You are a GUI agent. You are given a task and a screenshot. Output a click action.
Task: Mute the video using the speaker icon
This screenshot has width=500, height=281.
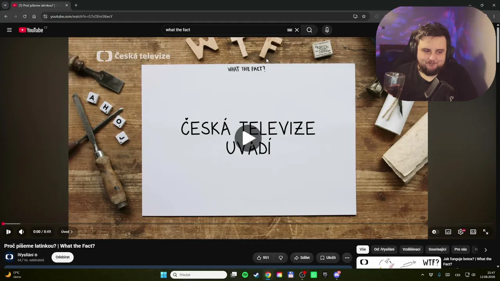(x=21, y=232)
